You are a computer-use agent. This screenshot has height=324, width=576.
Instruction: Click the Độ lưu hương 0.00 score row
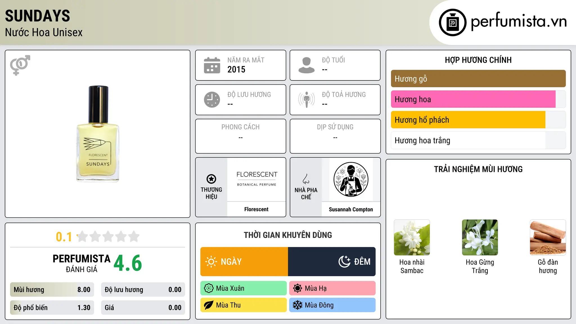(x=143, y=290)
